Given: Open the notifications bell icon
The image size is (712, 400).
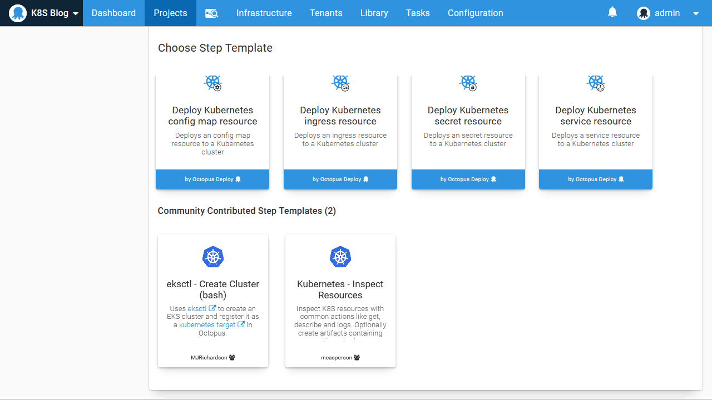Looking at the screenshot, I should (x=612, y=12).
